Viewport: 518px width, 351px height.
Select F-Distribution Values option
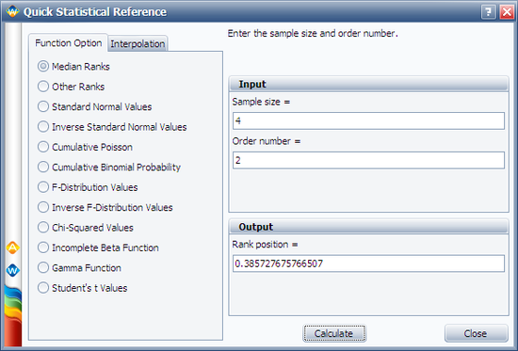pos(88,187)
